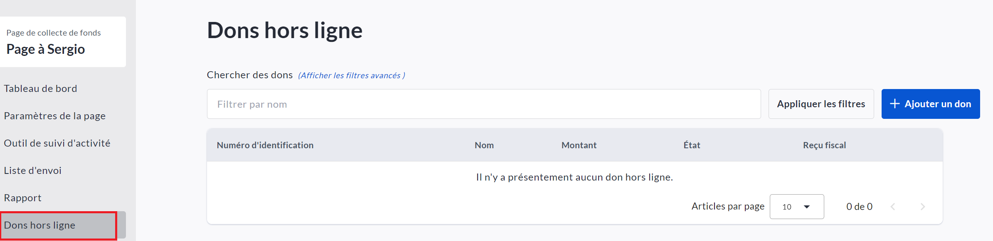Viewport: 993px width, 241px height.
Task: Select Paramètres de la page menu item
Action: [54, 116]
